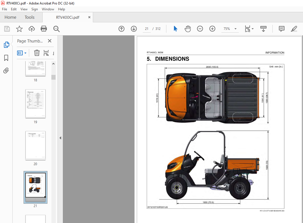This screenshot has height=223, width=303.
Task: Open the Sign menu
Action: pos(35,9)
